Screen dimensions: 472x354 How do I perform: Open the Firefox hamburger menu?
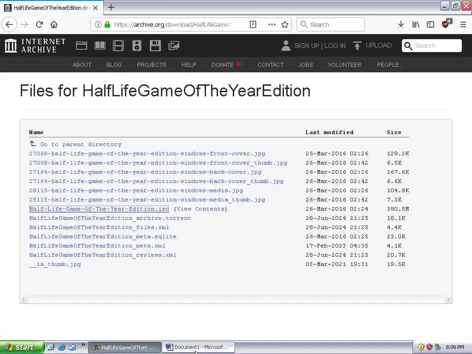pyautogui.click(x=463, y=24)
